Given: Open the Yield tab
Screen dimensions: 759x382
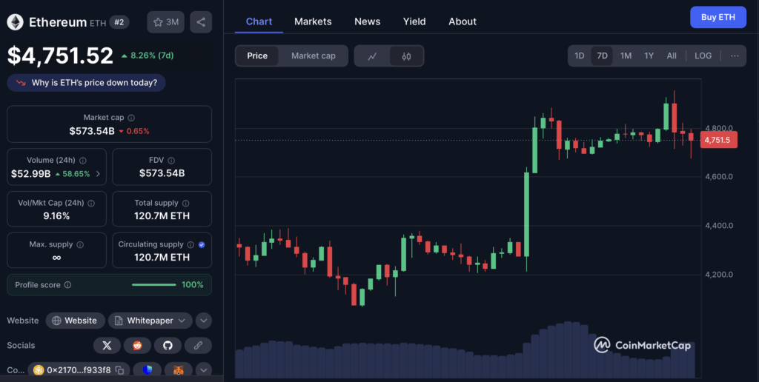Looking at the screenshot, I should click(x=414, y=21).
